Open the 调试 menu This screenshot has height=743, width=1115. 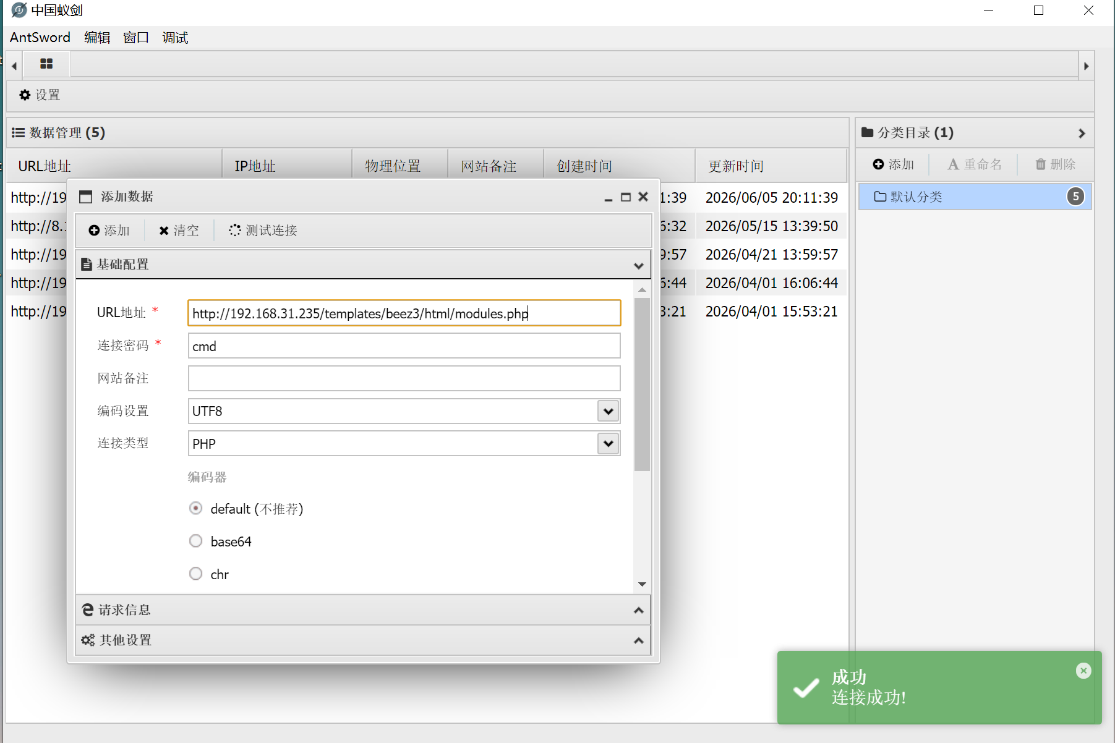click(x=175, y=38)
